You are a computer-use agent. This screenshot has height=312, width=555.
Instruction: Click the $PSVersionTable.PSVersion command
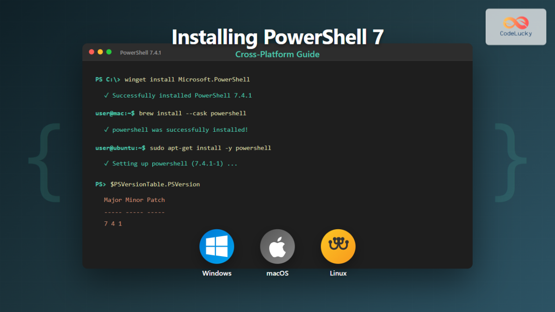pos(155,184)
